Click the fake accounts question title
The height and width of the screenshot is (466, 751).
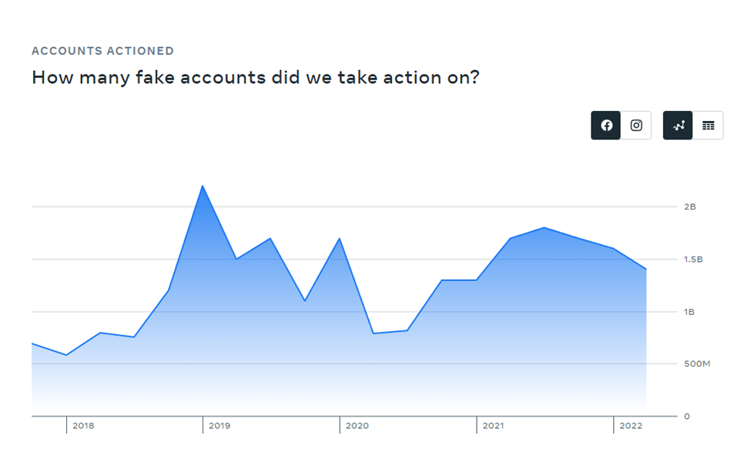(x=255, y=77)
